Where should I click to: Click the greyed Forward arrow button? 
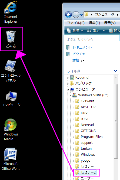(x=76, y=15)
